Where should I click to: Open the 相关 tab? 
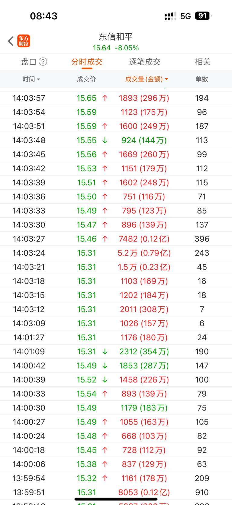tap(203, 62)
